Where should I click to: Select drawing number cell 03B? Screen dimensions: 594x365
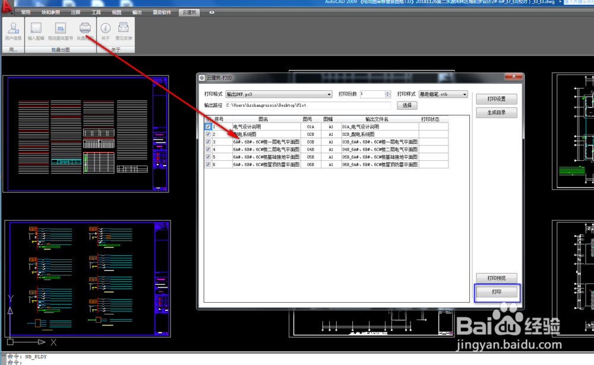point(311,142)
